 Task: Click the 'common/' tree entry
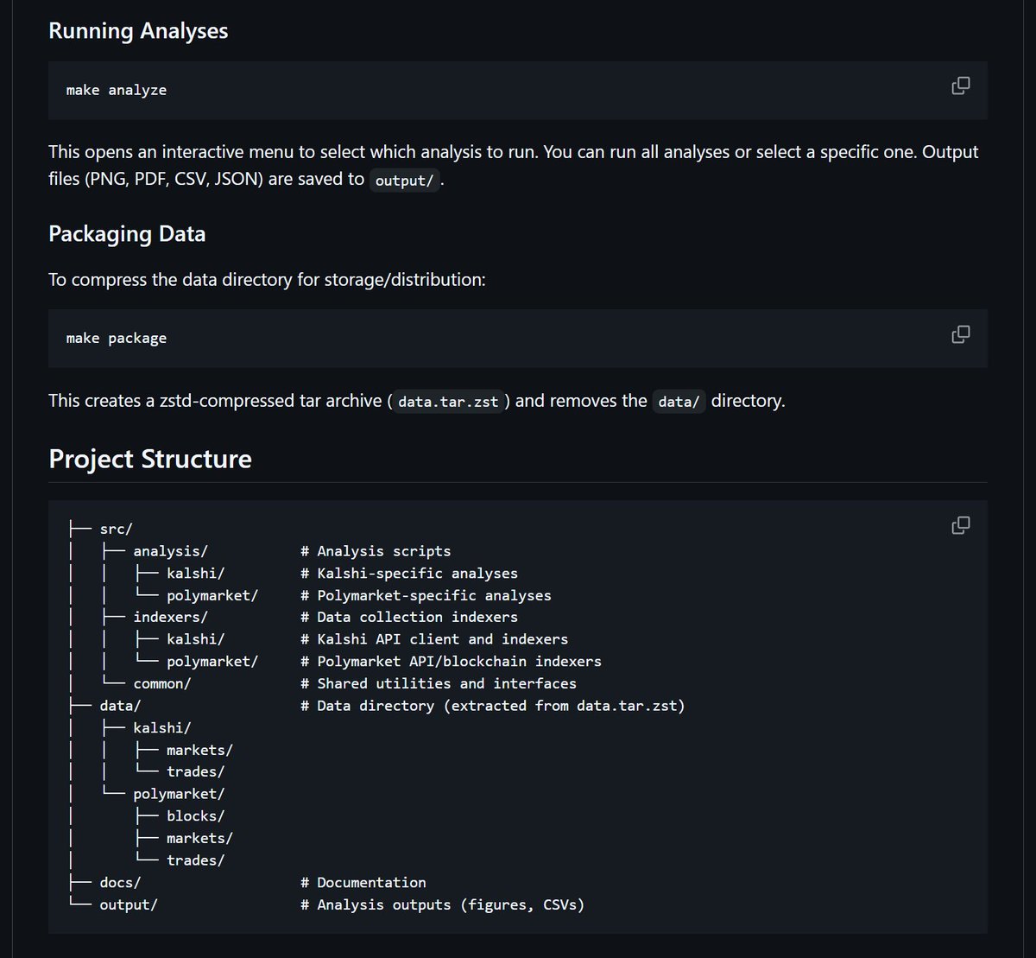point(162,684)
